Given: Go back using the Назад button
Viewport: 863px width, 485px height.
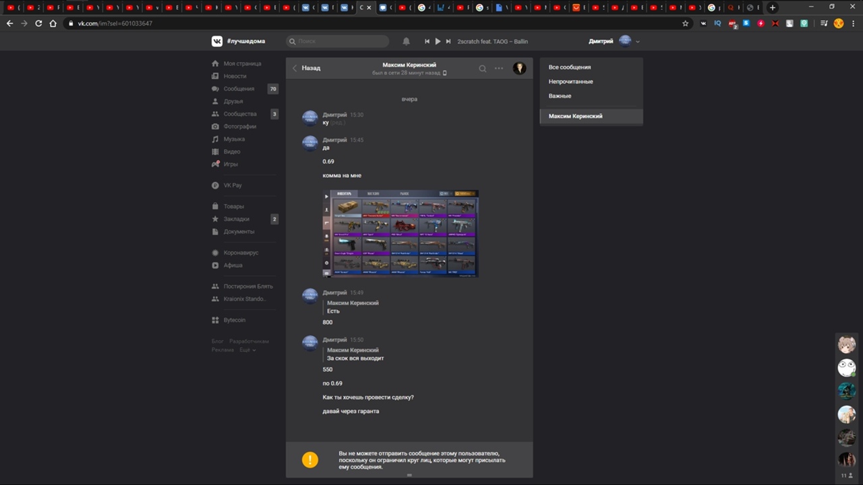Looking at the screenshot, I should tap(306, 68).
